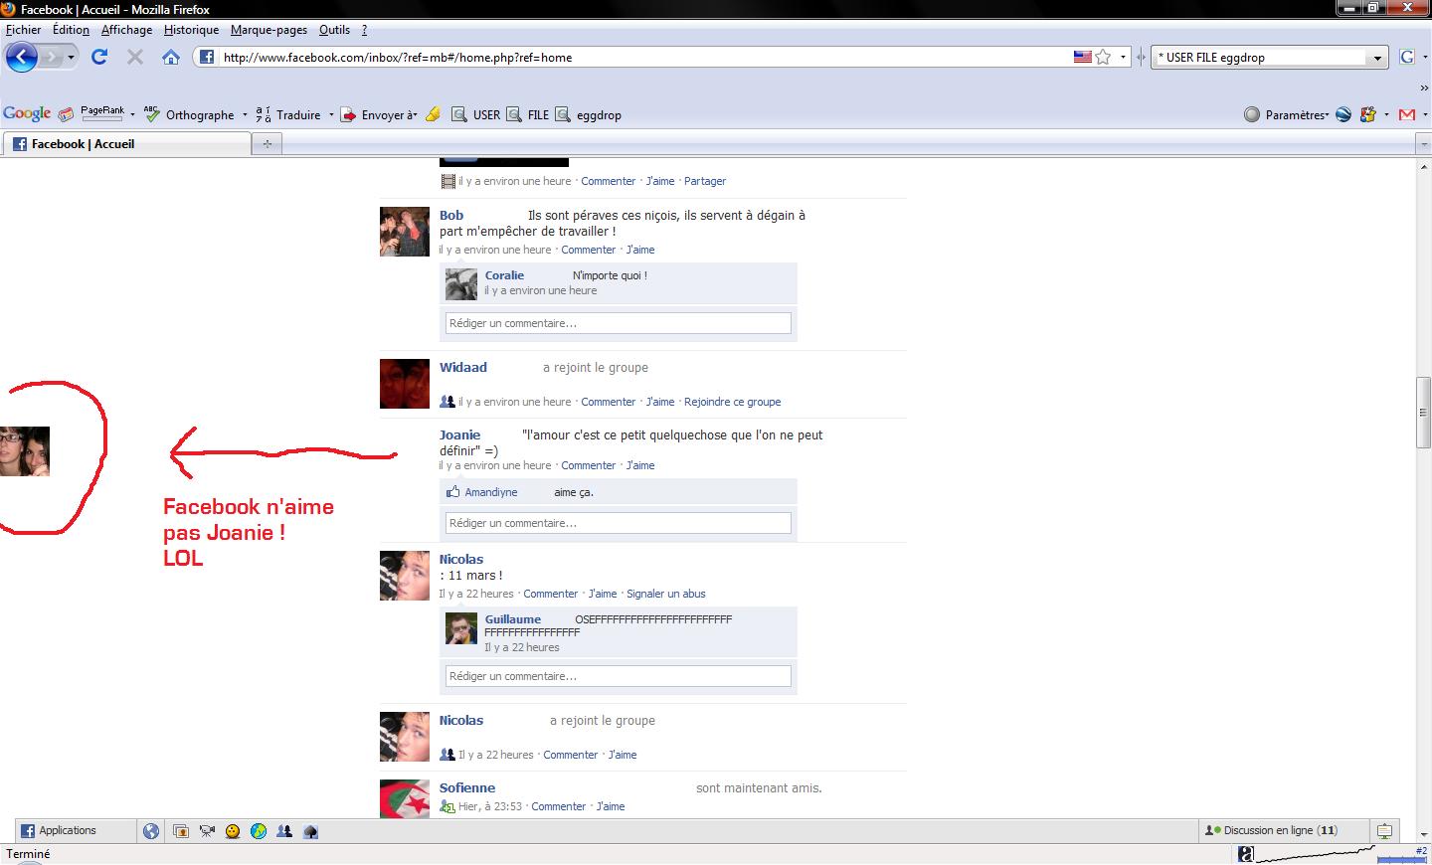The image size is (1432, 865).
Task: Bookmark this page with the star icon
Action: [1103, 57]
